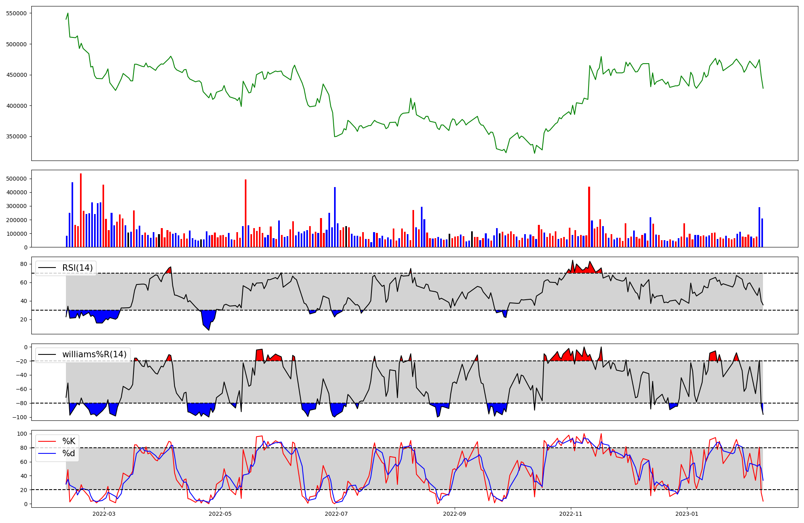Click the RSI(14) legend label
Image resolution: width=804 pixels, height=523 pixels.
click(77, 268)
